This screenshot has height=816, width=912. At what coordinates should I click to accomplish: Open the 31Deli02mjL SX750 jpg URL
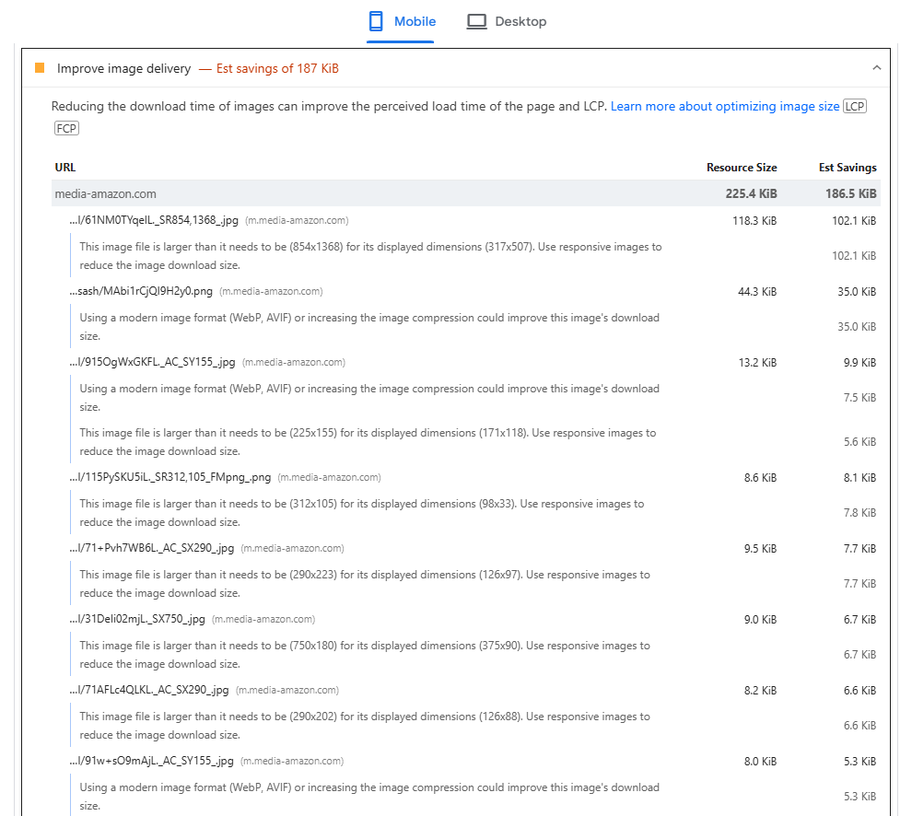point(137,620)
